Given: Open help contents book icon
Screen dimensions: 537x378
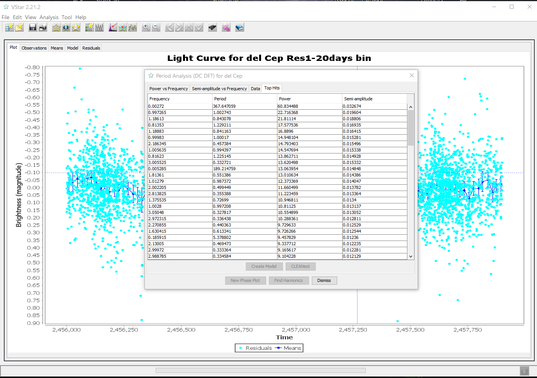Looking at the screenshot, I should click(x=240, y=27).
